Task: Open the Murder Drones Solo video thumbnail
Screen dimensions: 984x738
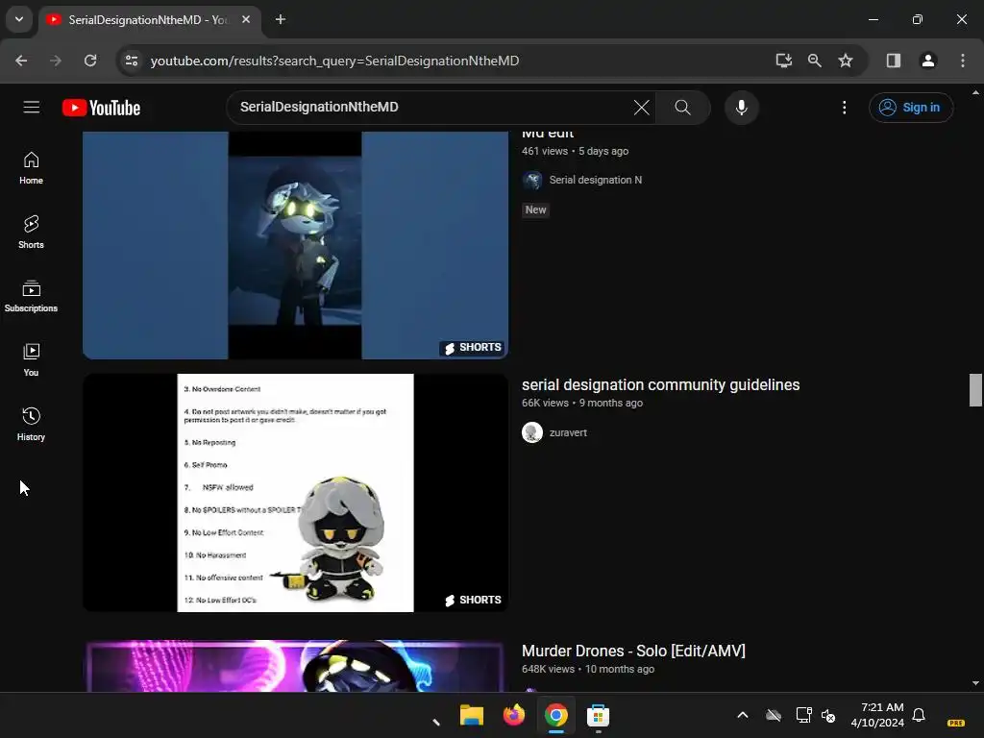Action: 295,666
